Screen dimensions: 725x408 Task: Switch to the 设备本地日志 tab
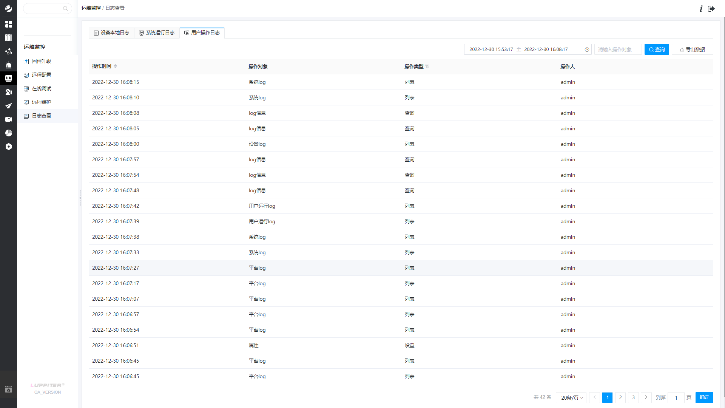point(111,33)
